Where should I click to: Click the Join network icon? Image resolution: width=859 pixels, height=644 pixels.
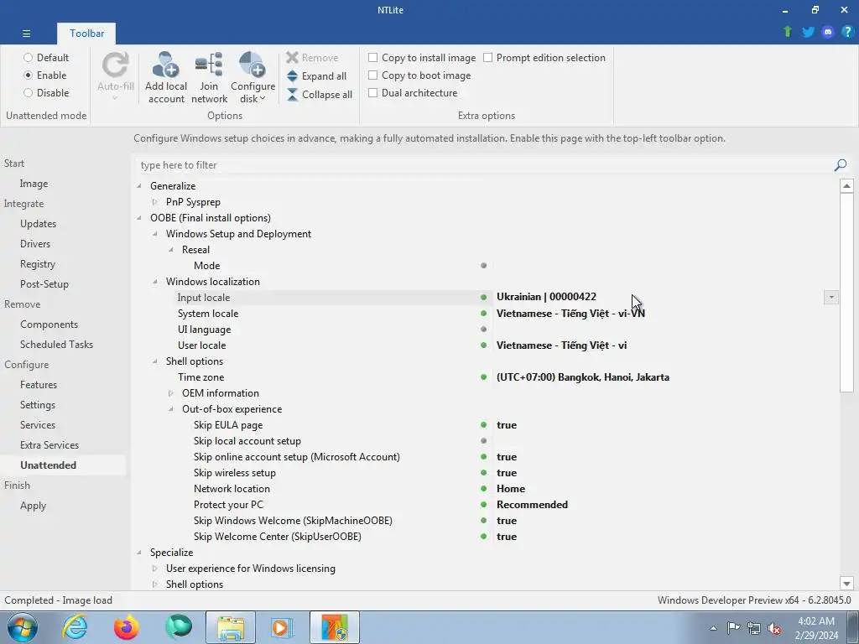point(209,65)
